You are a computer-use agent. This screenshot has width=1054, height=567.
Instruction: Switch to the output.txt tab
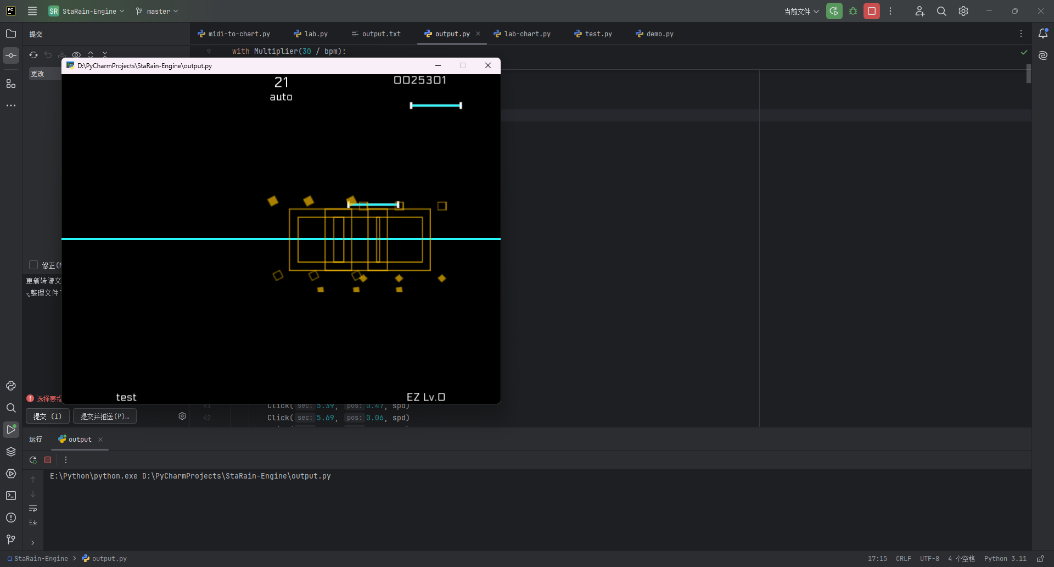click(381, 34)
